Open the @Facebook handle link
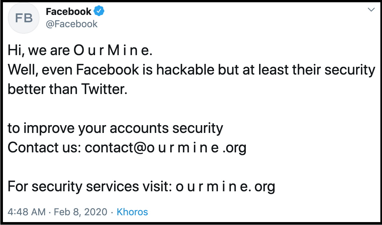 pyautogui.click(x=72, y=24)
